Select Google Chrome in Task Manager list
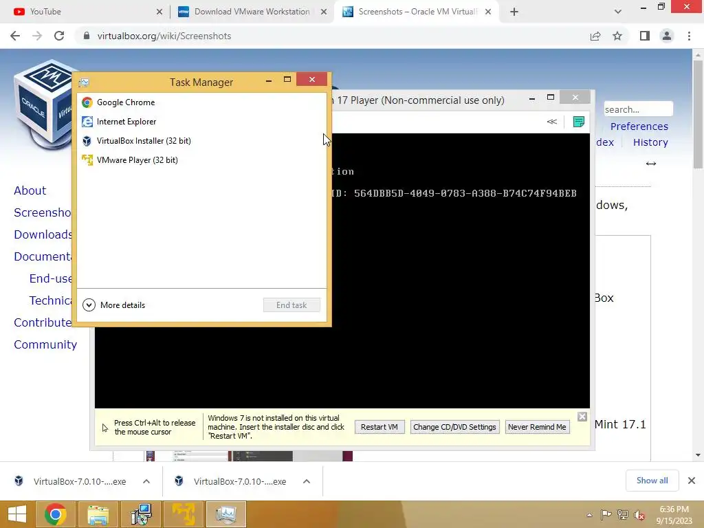This screenshot has width=704, height=528. (x=201, y=102)
